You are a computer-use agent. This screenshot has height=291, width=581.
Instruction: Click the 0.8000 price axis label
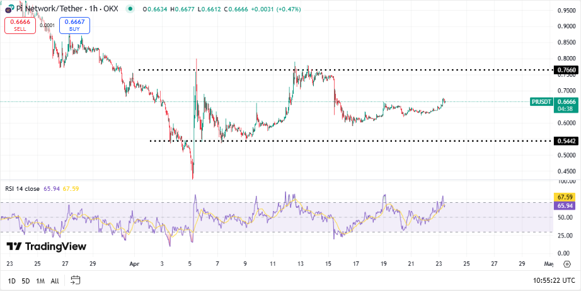tap(567, 59)
